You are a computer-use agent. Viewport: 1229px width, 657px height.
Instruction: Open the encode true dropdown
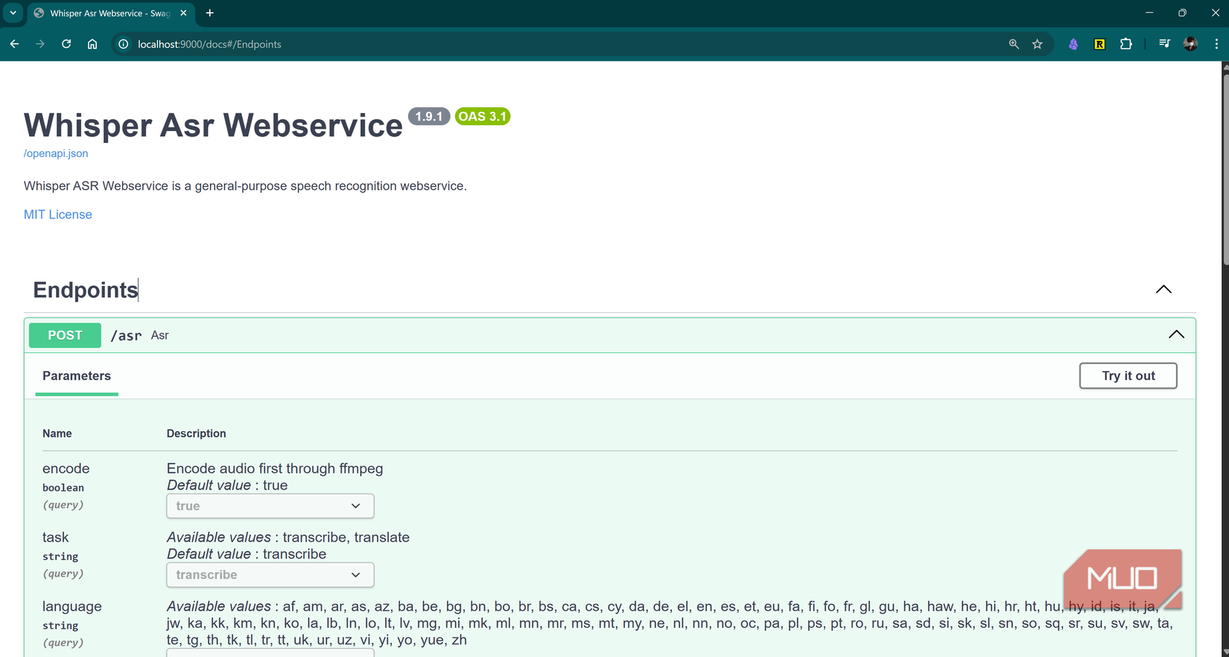tap(270, 506)
